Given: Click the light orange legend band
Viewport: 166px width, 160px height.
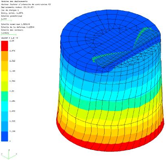Looking at the screenshot, I should [x=4, y=66].
